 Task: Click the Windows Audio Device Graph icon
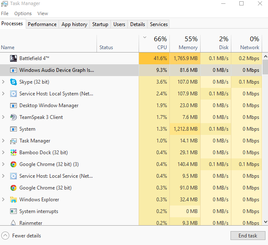click(x=13, y=70)
